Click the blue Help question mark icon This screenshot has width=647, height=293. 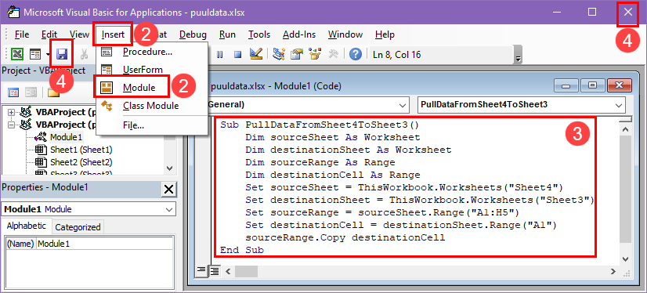tap(356, 54)
